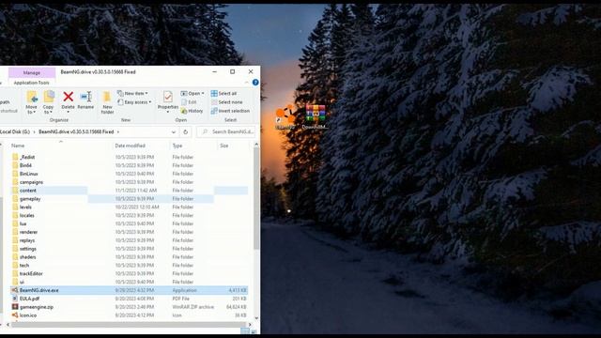601x338 pixels.
Task: Switch to details view layout icon
Action: point(245,331)
